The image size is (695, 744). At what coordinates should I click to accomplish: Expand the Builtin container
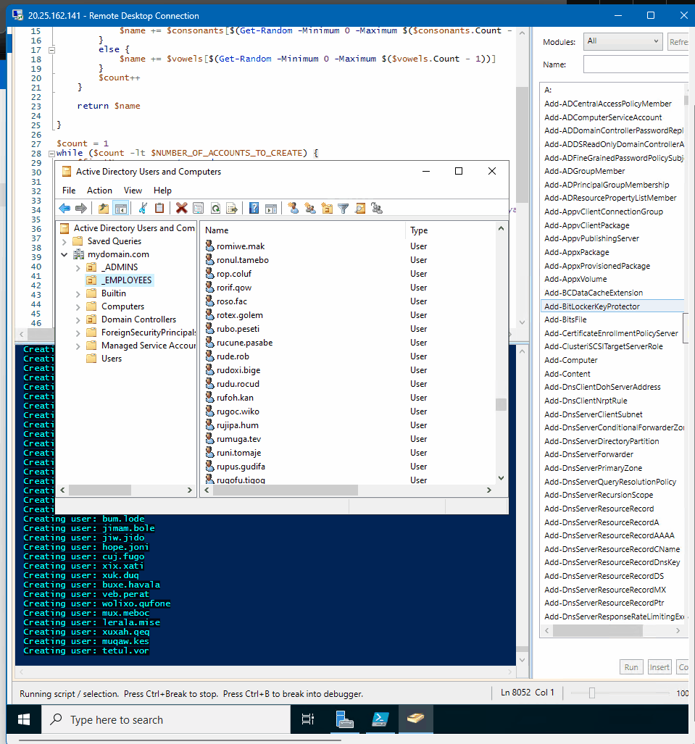pyautogui.click(x=78, y=293)
